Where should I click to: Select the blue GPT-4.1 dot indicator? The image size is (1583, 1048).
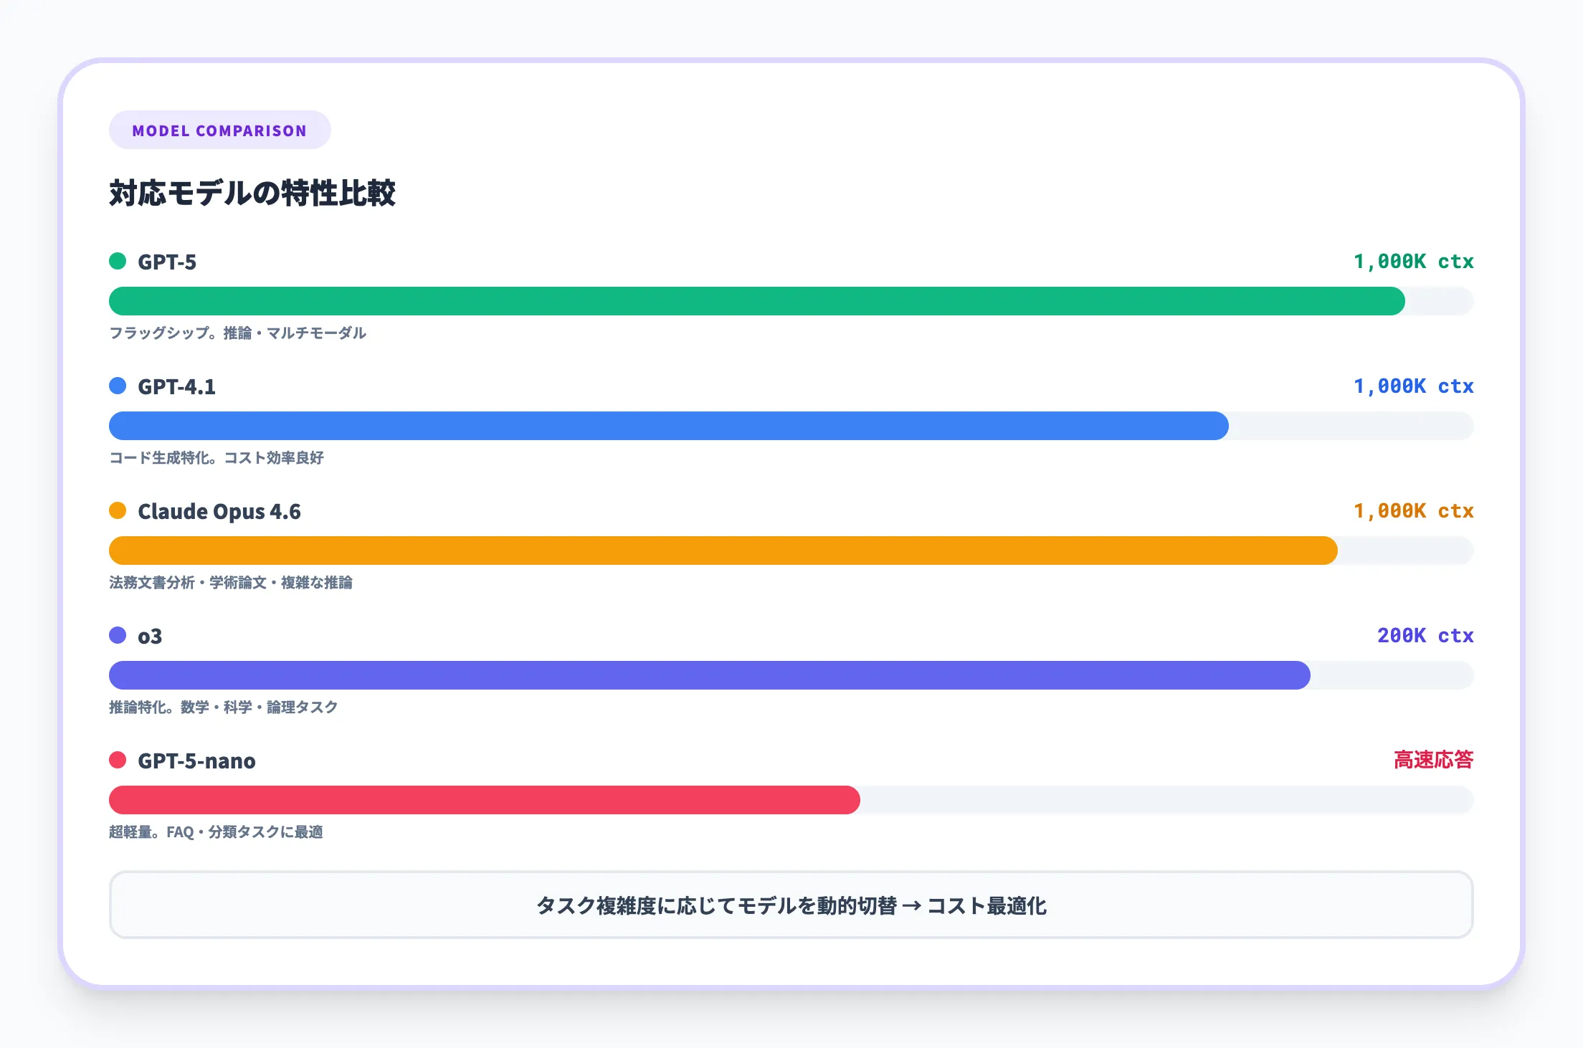coord(118,386)
